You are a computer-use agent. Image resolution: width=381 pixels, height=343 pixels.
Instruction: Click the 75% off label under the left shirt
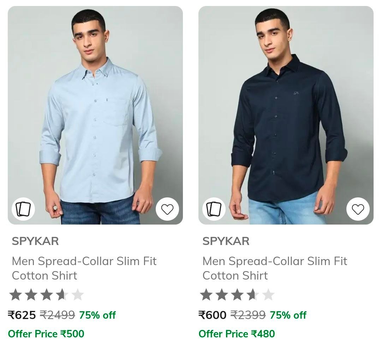(97, 315)
